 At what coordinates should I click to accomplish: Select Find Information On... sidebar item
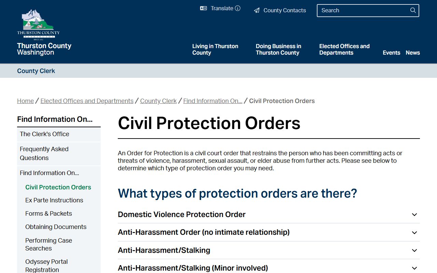[x=59, y=173]
